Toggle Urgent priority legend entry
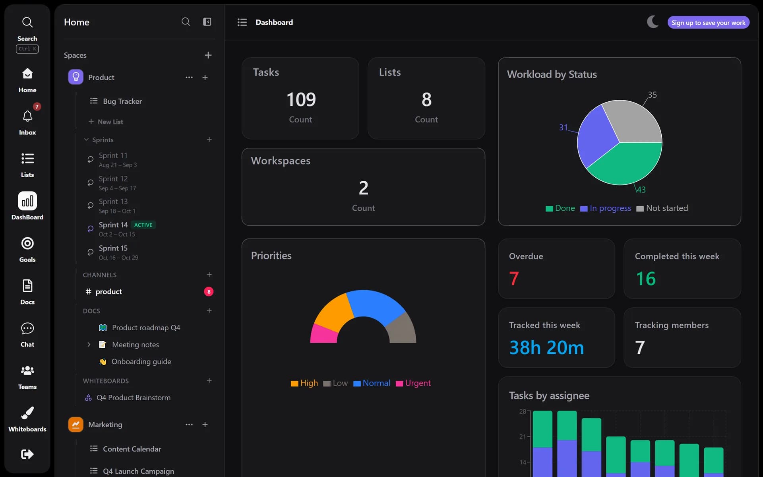Screen dimensions: 763x477 click(413, 383)
